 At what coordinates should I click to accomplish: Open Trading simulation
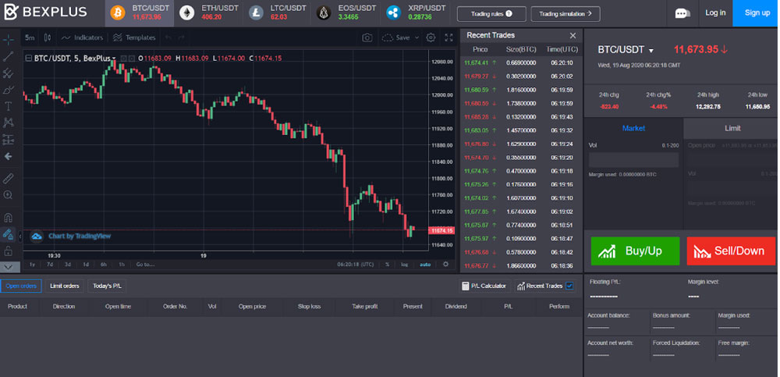point(565,14)
